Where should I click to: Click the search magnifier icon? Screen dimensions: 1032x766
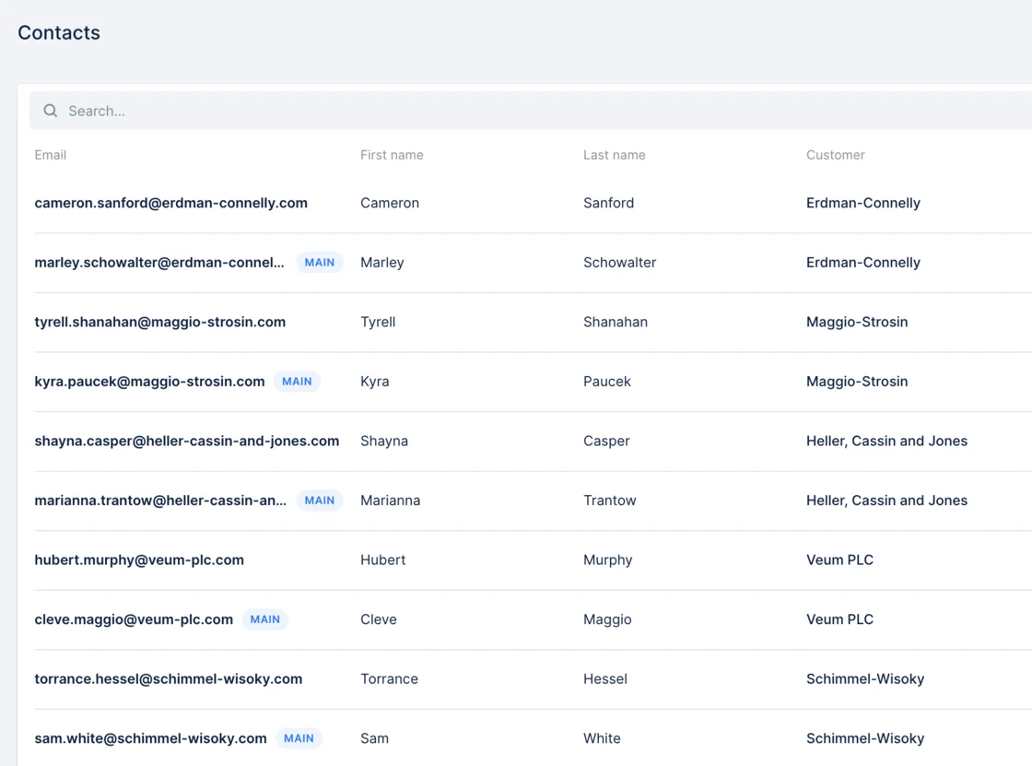pyautogui.click(x=51, y=111)
